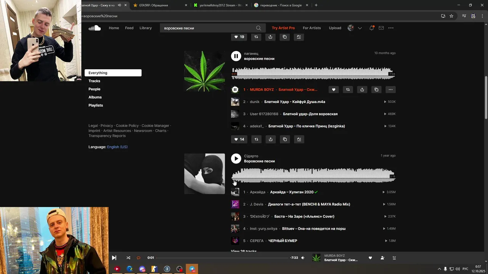The width and height of the screenshot is (488, 274).
Task: Add playlist with 14 likes to Next up
Action: (x=299, y=139)
